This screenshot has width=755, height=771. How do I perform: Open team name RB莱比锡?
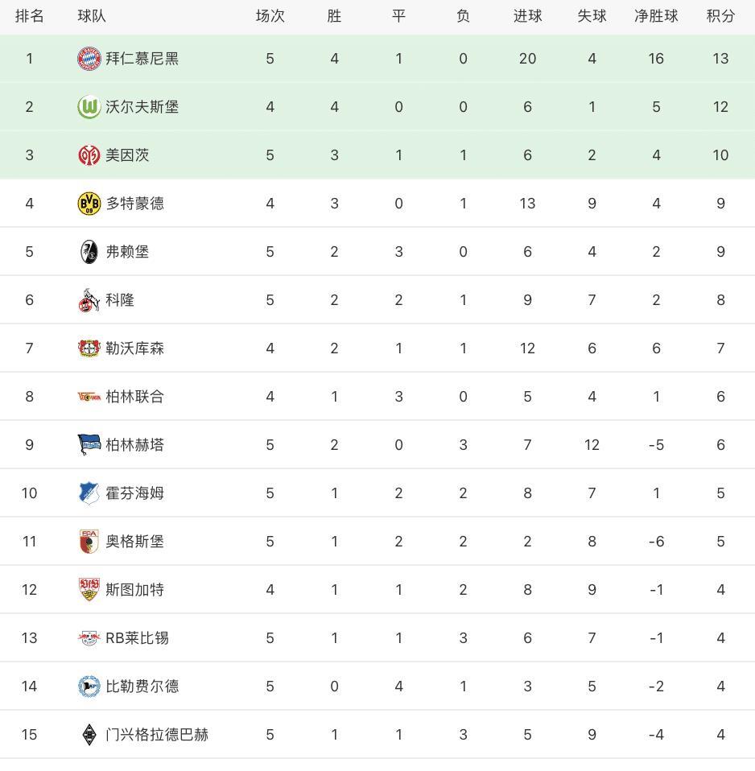click(137, 637)
